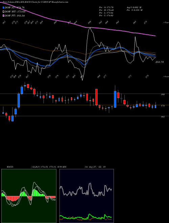Viewport: 169px width, 223px height.
Task: Click the 'Pre H: 176.40' high value
Action: pos(106,10)
